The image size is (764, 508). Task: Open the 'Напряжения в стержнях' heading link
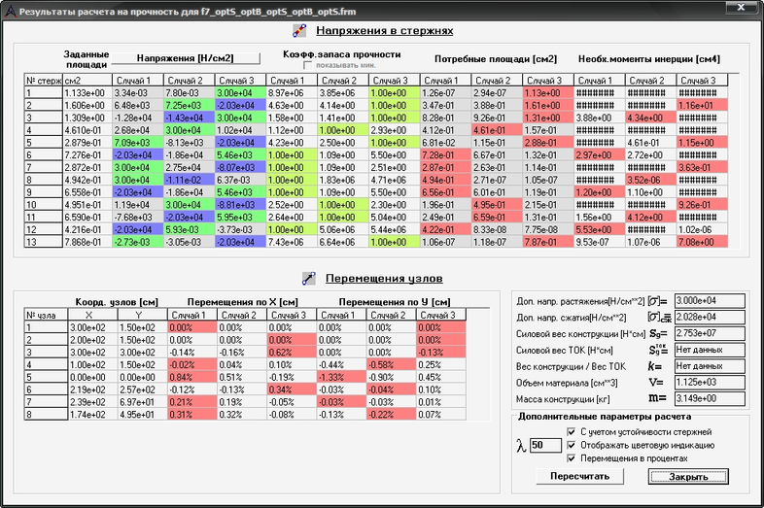point(385,31)
